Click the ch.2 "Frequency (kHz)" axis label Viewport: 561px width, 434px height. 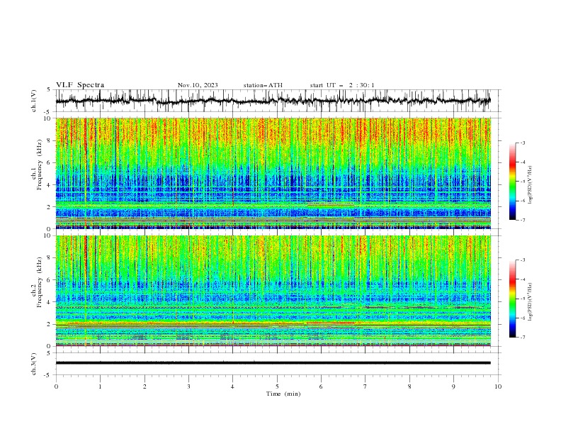40,282
